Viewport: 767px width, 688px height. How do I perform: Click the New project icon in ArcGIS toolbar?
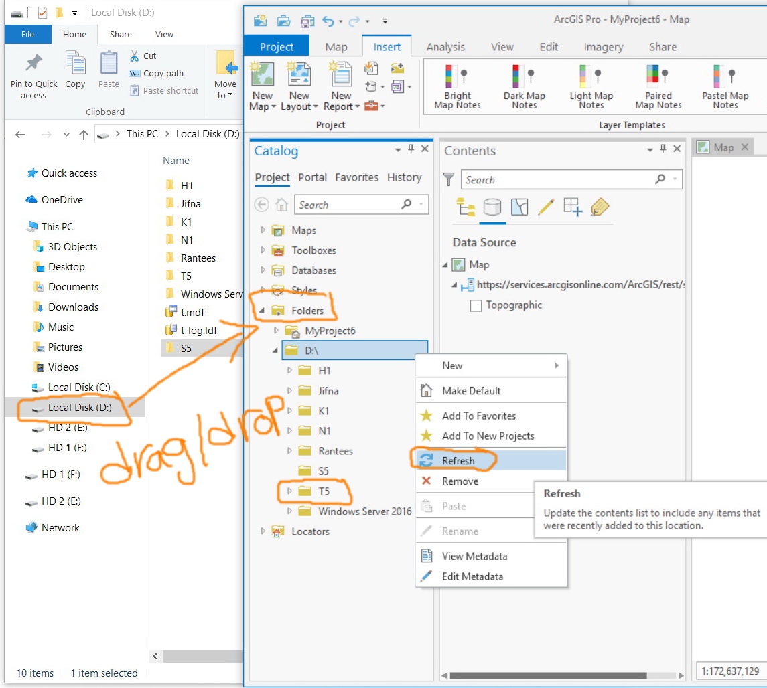coord(260,21)
